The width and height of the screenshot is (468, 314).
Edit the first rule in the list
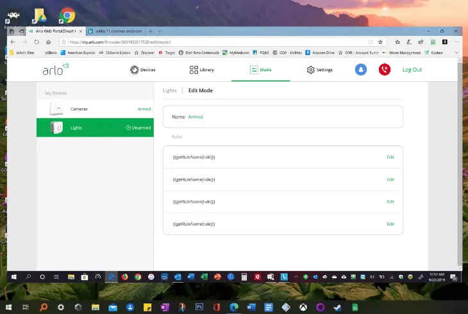[390, 157]
